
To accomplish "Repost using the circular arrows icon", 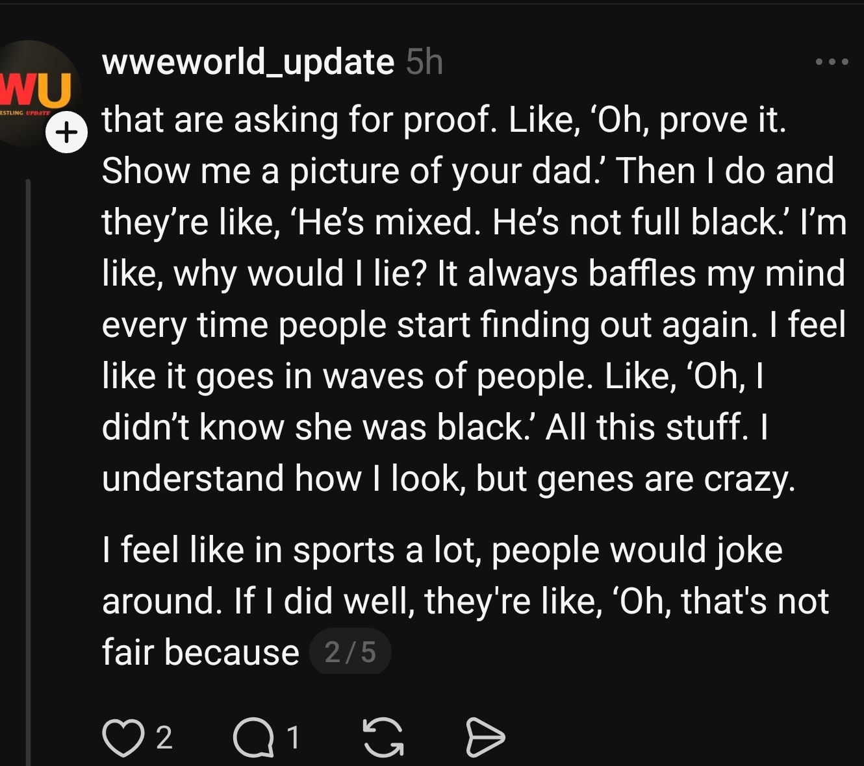I will [383, 738].
